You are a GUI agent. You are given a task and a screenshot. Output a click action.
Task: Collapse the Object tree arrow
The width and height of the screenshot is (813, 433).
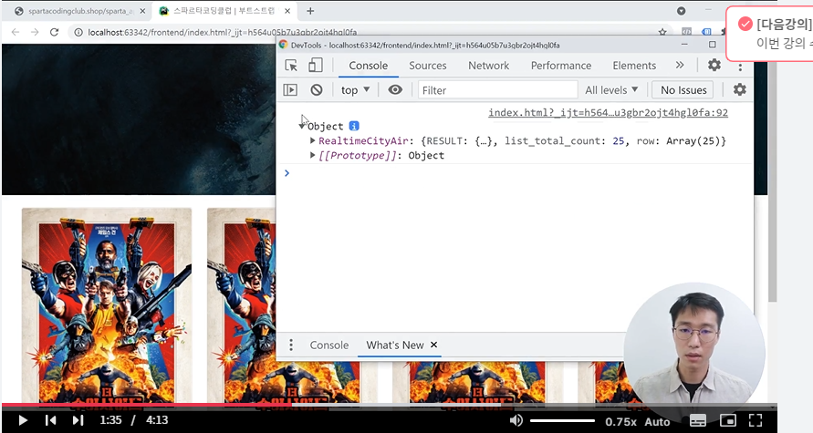tap(302, 127)
